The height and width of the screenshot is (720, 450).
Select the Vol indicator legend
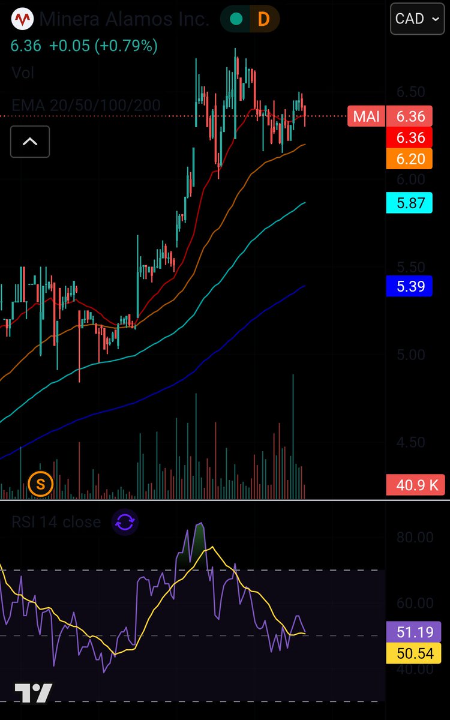pyautogui.click(x=23, y=73)
